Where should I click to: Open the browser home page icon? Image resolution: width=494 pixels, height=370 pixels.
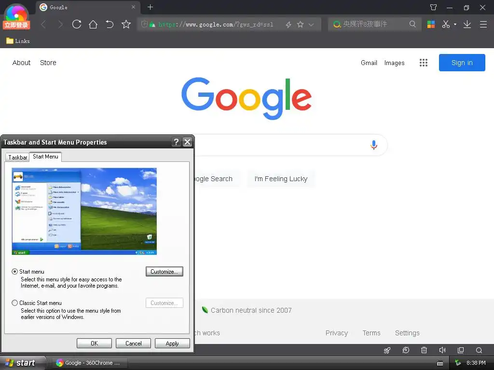pos(93,24)
